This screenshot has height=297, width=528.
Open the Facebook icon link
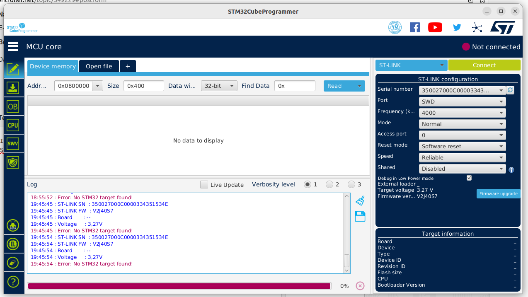pos(415,27)
